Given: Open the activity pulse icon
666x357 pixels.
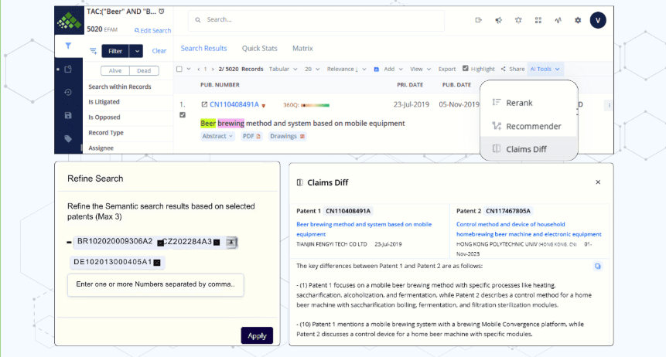Looking at the screenshot, I should (x=558, y=20).
